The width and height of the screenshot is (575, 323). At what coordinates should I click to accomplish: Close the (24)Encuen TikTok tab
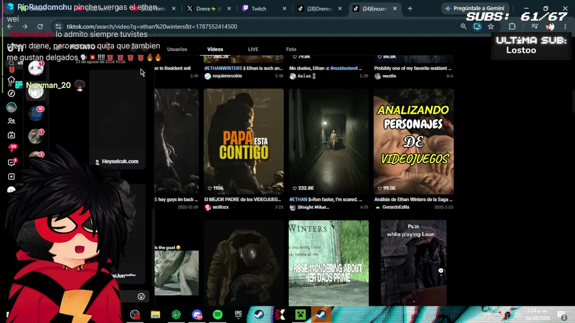pos(395,9)
